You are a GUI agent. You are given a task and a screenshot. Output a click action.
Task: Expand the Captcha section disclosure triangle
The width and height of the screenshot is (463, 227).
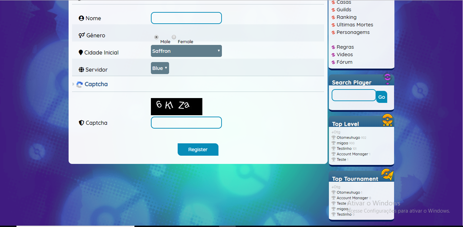pos(73,84)
